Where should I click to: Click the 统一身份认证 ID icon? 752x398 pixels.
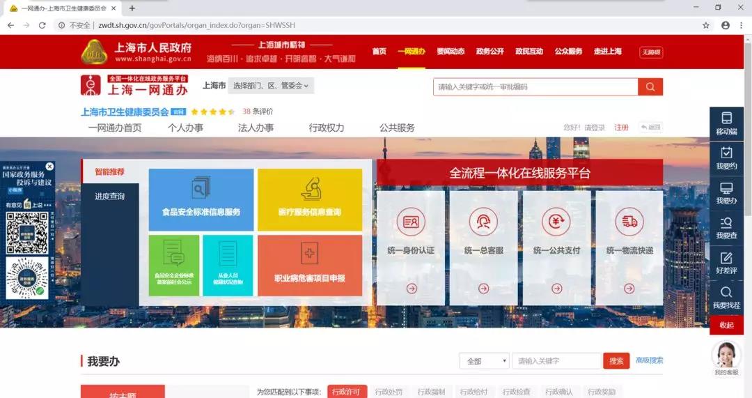(411, 222)
